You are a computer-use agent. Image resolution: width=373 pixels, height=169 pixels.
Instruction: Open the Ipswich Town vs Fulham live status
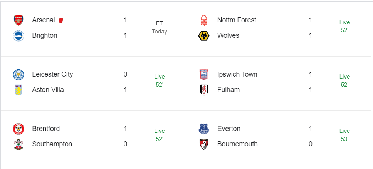point(344,80)
